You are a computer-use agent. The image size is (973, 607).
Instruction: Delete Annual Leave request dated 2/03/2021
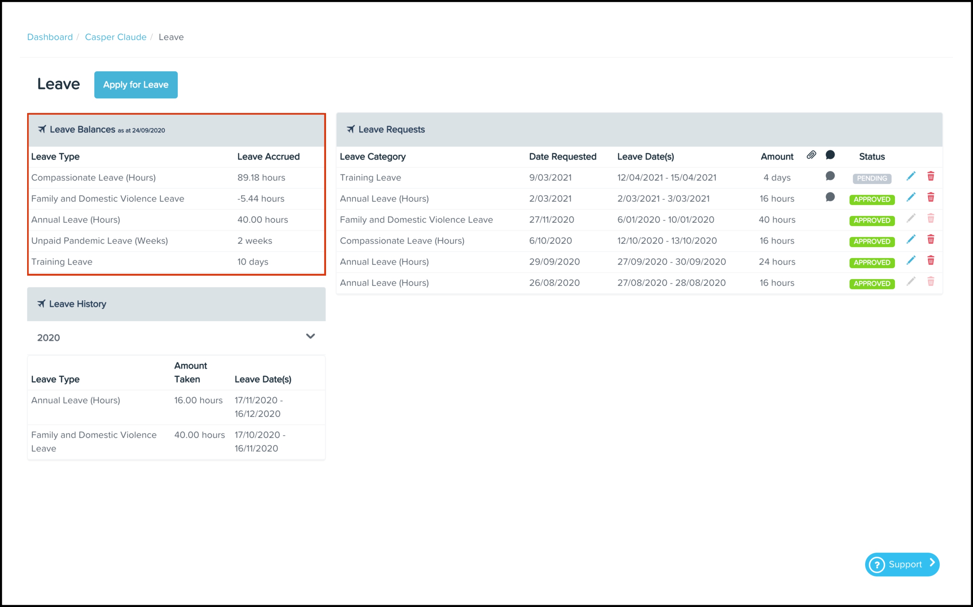pyautogui.click(x=931, y=197)
